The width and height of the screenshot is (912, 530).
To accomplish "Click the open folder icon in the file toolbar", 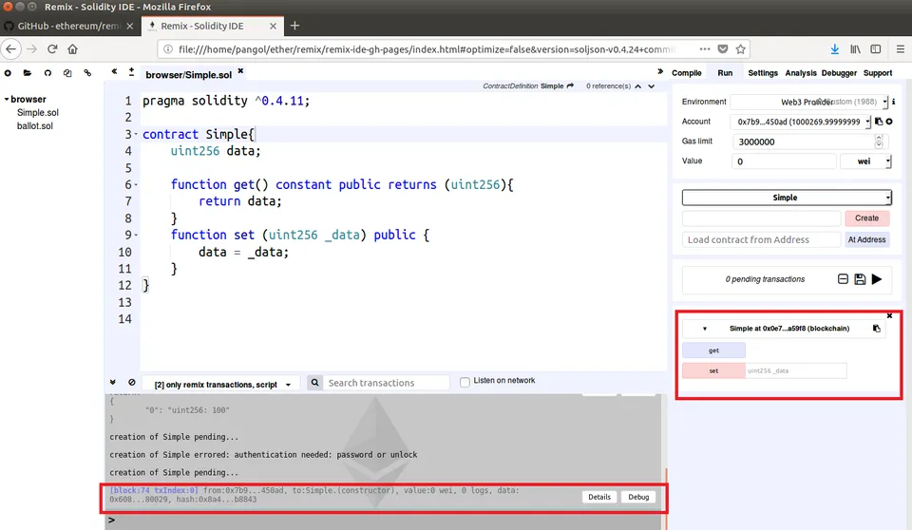I will pyautogui.click(x=28, y=73).
